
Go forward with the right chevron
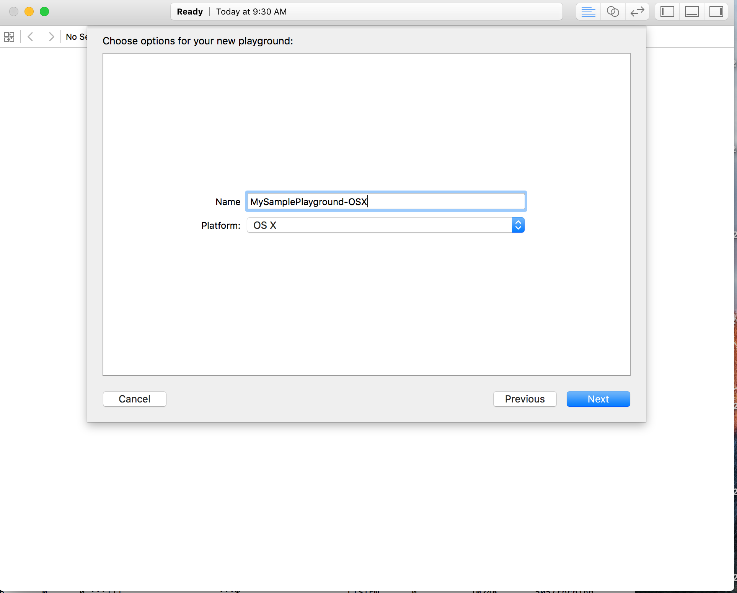coord(51,37)
